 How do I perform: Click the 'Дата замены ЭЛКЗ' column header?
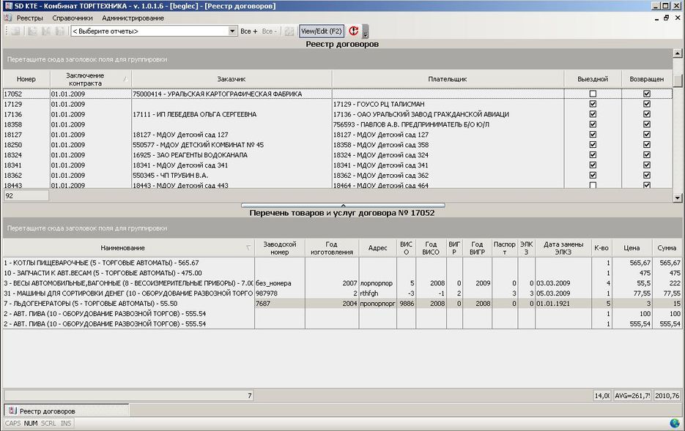[563, 248]
